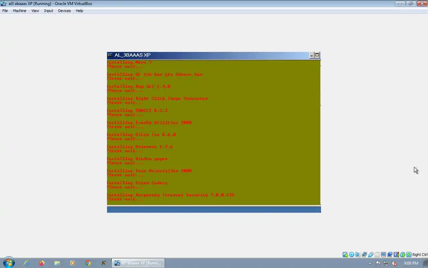Open the View menu
This screenshot has height=268, width=428.
coord(35,11)
